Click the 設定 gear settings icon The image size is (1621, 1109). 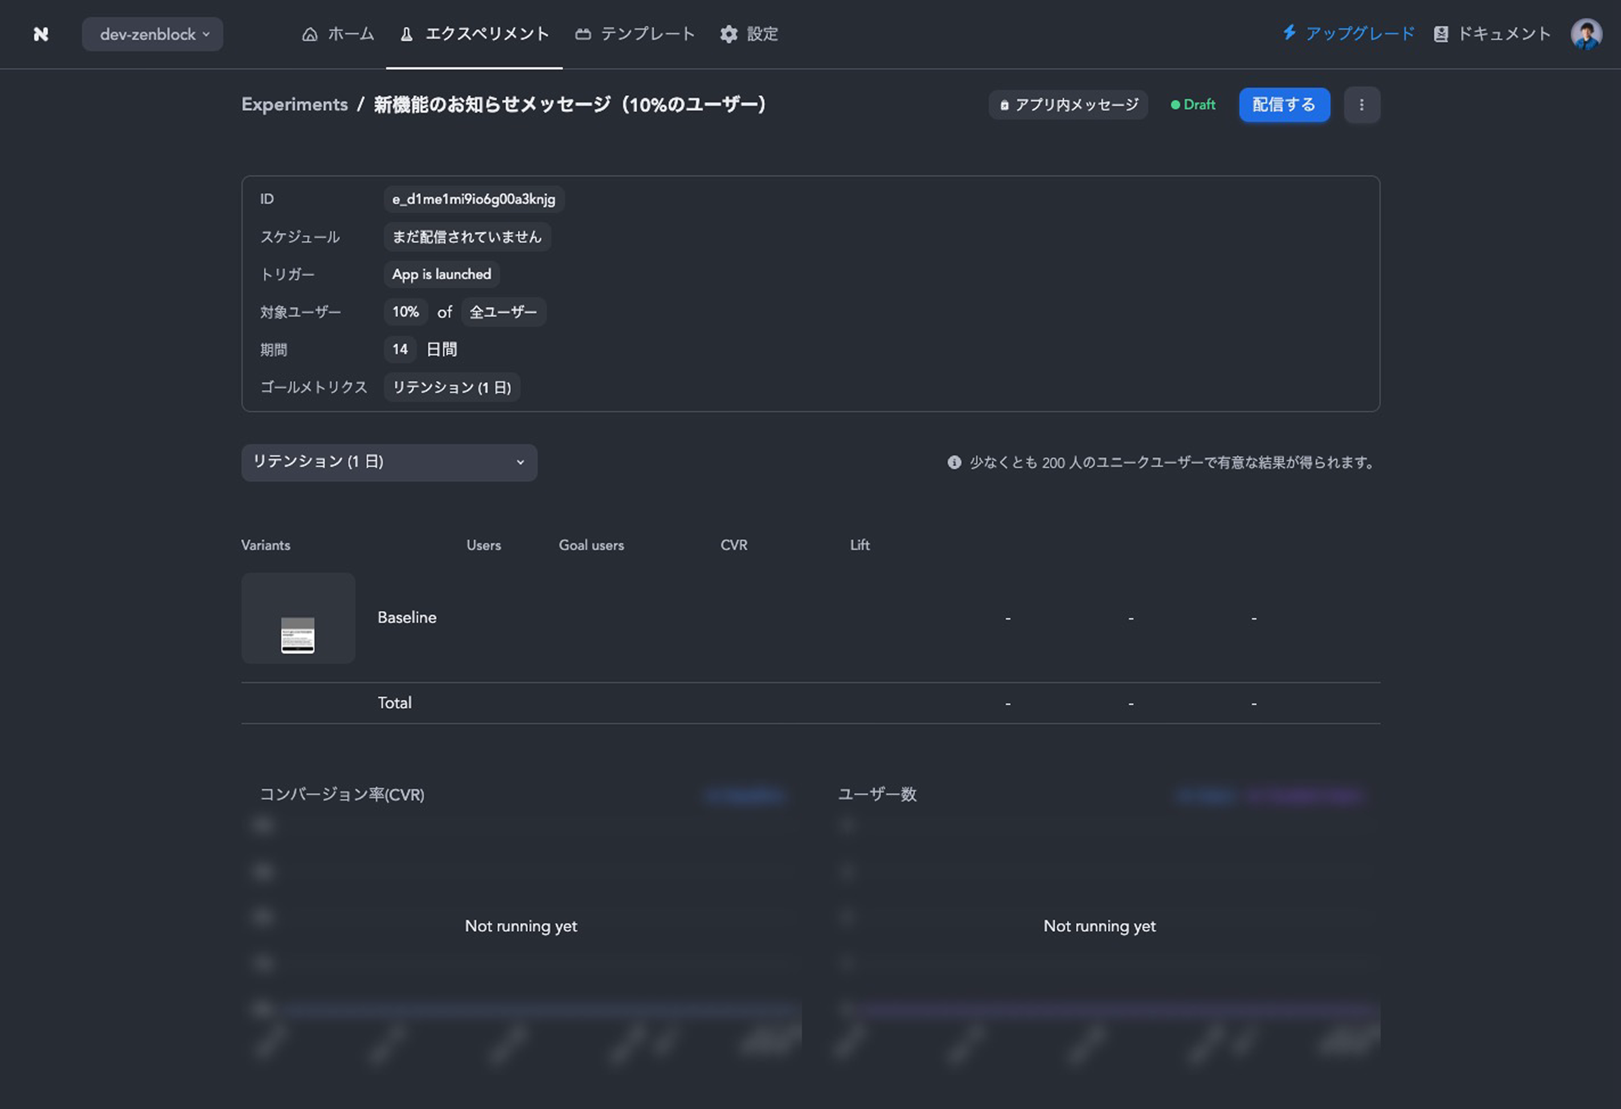coord(729,34)
